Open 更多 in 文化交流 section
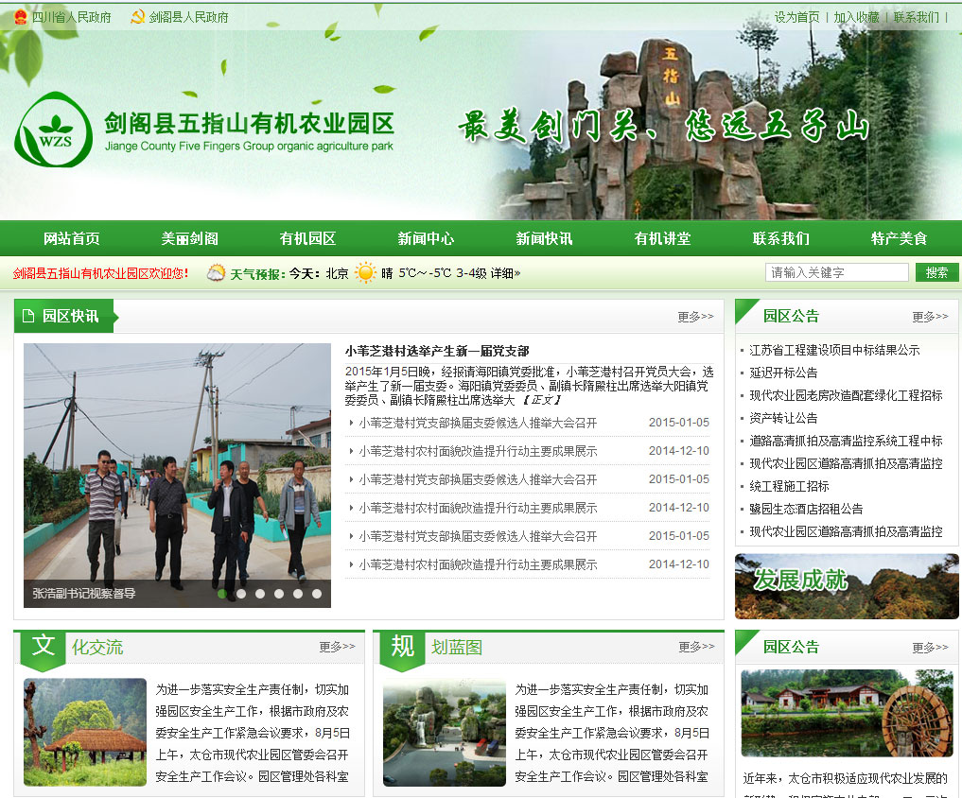962x798 pixels. 337,647
